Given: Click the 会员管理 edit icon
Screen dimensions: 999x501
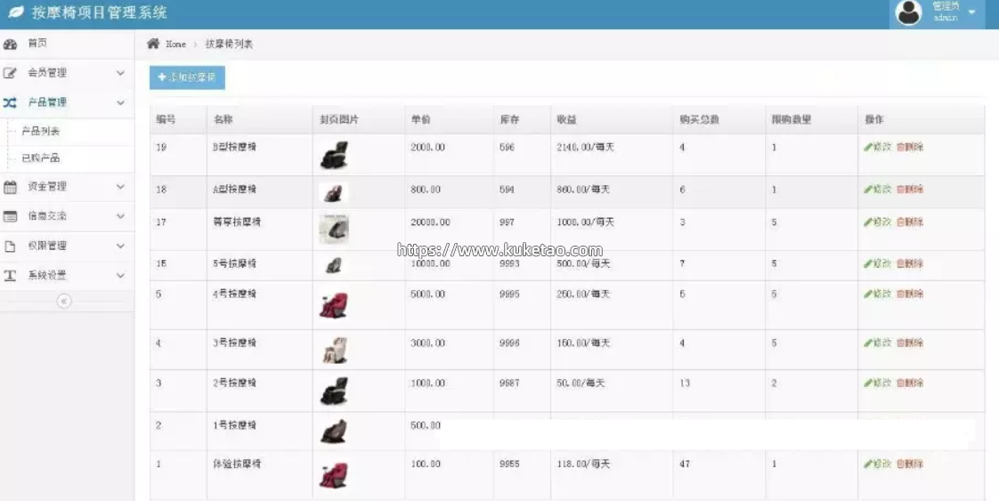Looking at the screenshot, I should (11, 73).
